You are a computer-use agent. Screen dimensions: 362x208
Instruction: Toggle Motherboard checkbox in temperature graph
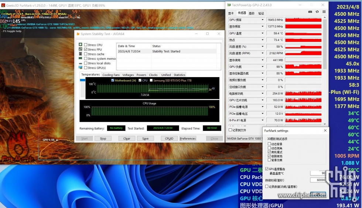113,80
